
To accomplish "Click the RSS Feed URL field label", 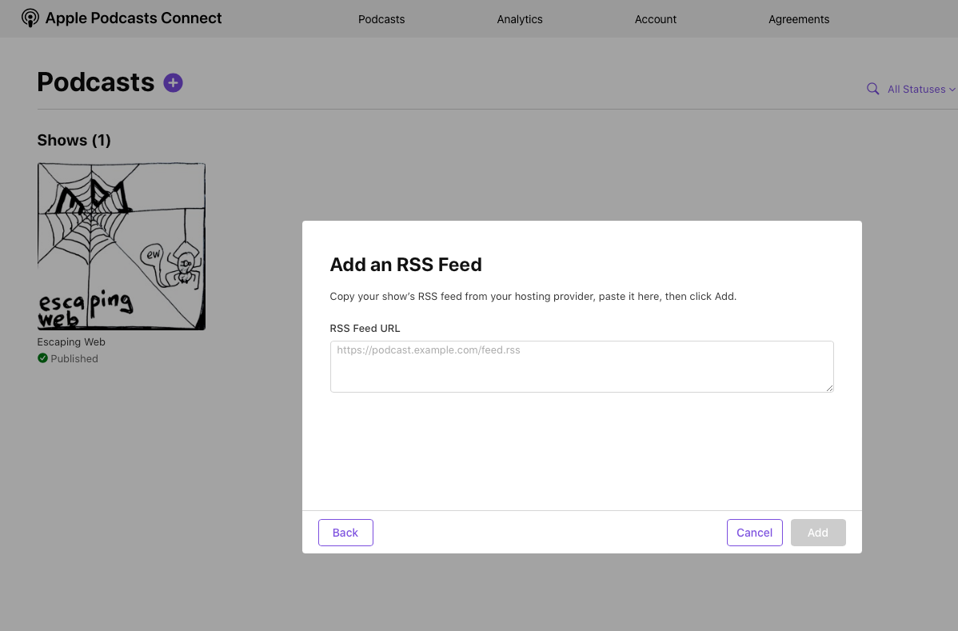I will coord(365,329).
